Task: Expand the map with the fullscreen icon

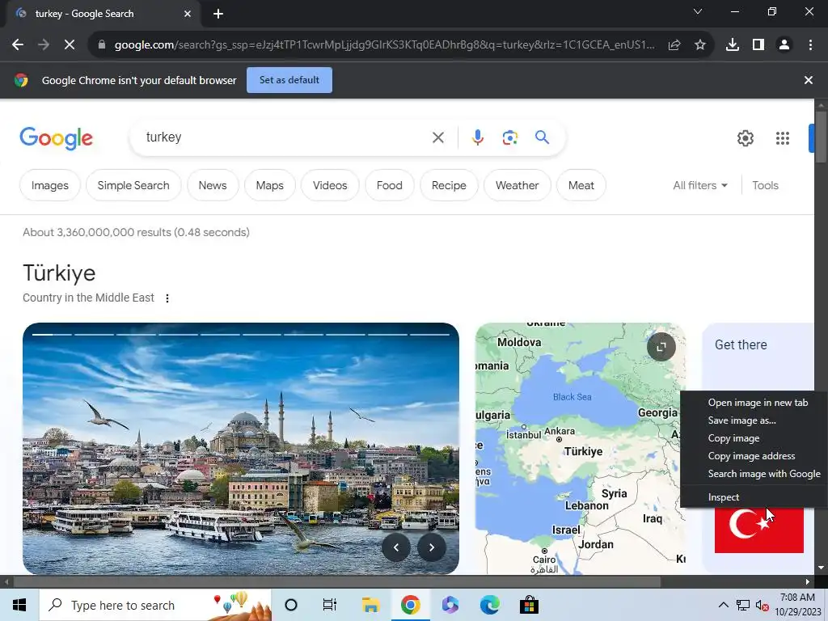Action: click(x=661, y=347)
